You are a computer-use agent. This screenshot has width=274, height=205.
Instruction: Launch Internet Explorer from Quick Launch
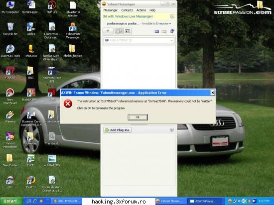tap(35, 201)
